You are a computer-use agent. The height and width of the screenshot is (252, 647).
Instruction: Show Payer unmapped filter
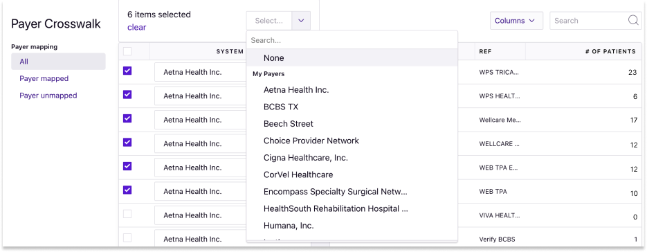48,96
